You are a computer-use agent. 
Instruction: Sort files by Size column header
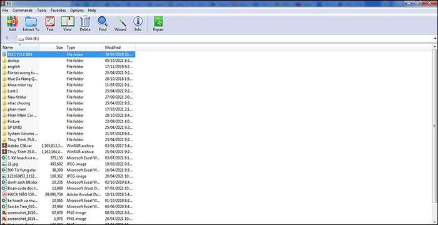pyautogui.click(x=52, y=47)
